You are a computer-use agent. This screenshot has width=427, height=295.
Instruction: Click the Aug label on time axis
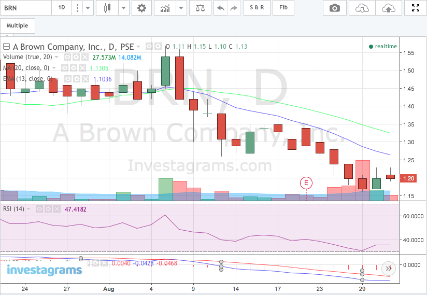(x=109, y=289)
